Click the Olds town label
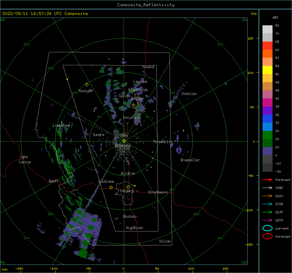Image resolution: width=292 pixels, height=273 pixels. pyautogui.click(x=124, y=135)
